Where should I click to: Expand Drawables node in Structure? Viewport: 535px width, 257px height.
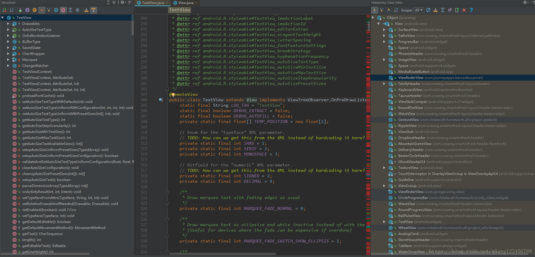click(8, 24)
